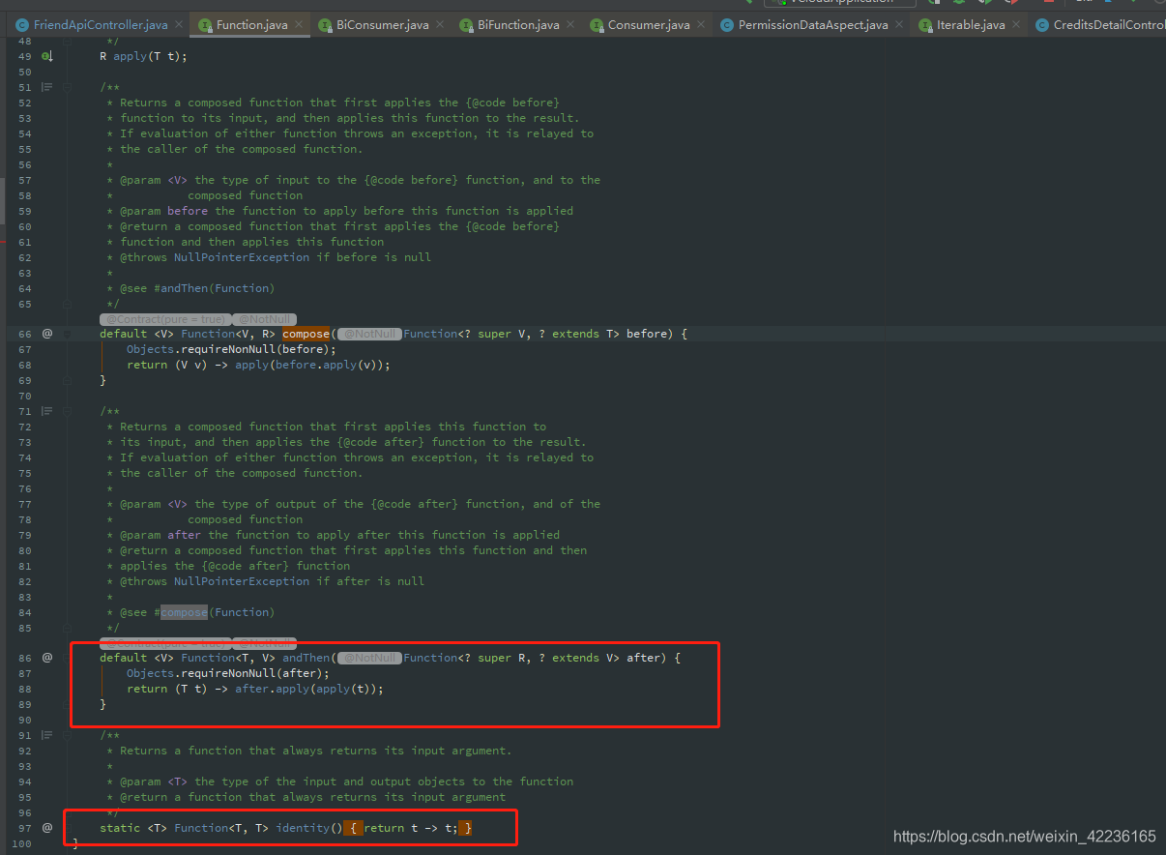Image resolution: width=1166 pixels, height=855 pixels.
Task: Collapse the andThen method at line 86
Action: coord(68,658)
